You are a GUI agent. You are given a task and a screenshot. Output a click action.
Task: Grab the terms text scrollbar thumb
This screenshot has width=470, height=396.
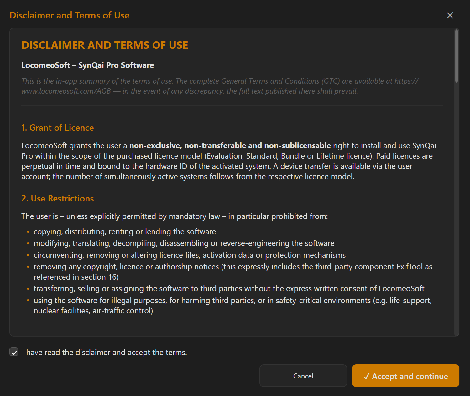click(x=457, y=56)
